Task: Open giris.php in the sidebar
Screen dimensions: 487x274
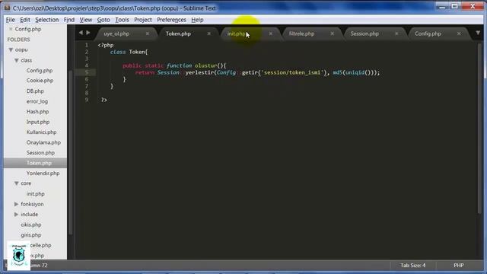Action: 31,235
